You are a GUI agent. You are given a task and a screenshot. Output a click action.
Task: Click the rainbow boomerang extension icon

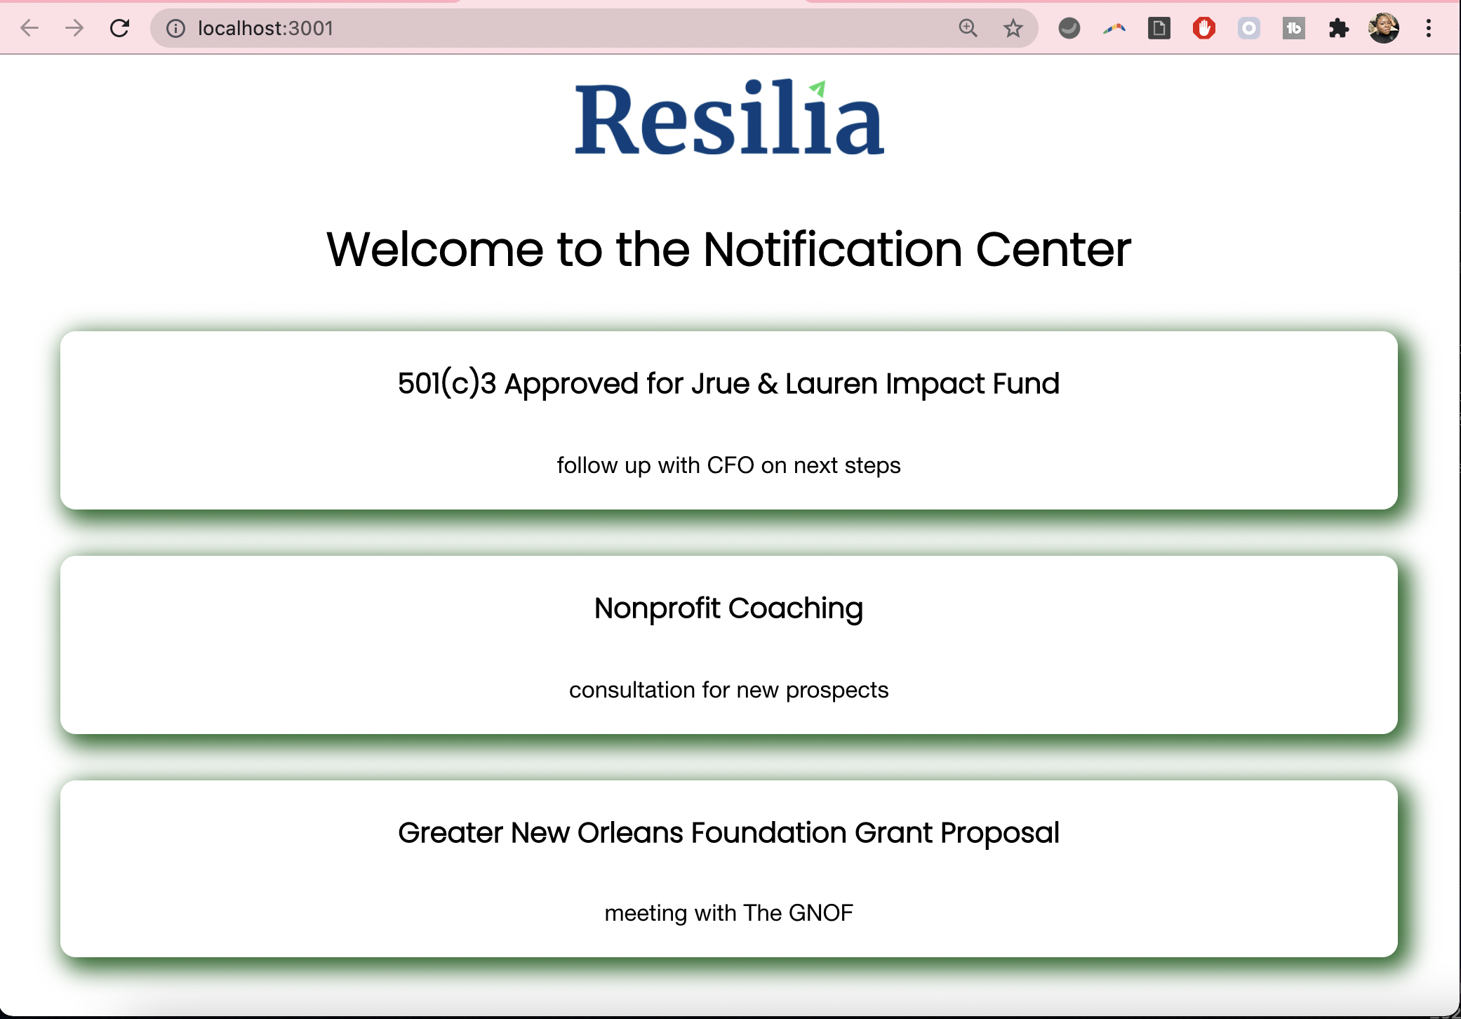(x=1114, y=28)
